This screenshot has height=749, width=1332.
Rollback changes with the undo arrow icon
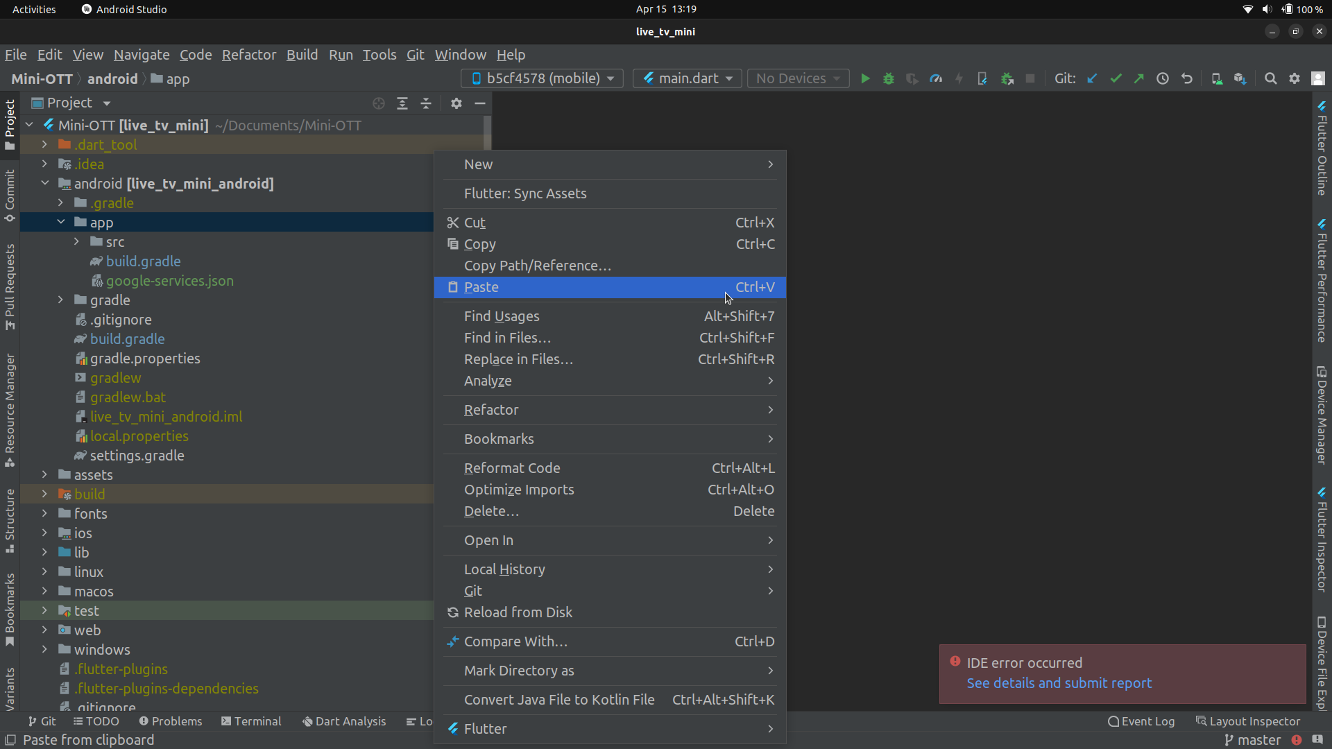[x=1187, y=78]
